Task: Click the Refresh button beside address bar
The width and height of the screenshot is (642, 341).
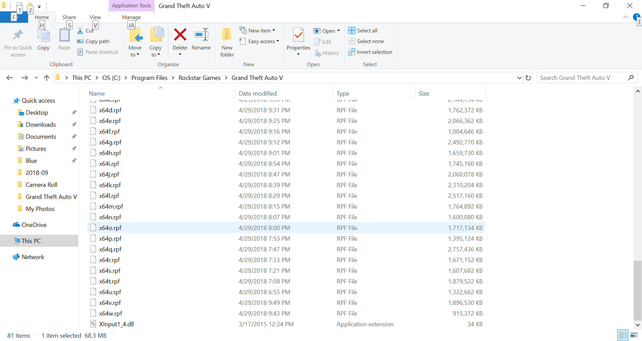Action: (x=528, y=78)
